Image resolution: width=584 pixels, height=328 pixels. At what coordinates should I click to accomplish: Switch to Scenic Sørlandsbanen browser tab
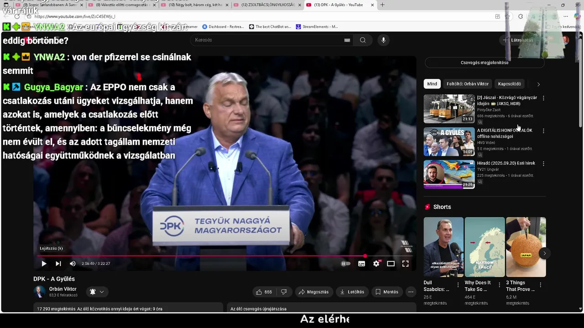49,5
